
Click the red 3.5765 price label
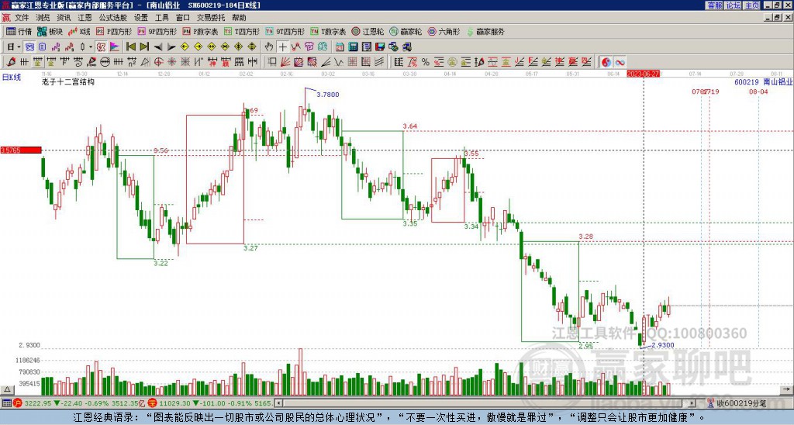(21, 150)
